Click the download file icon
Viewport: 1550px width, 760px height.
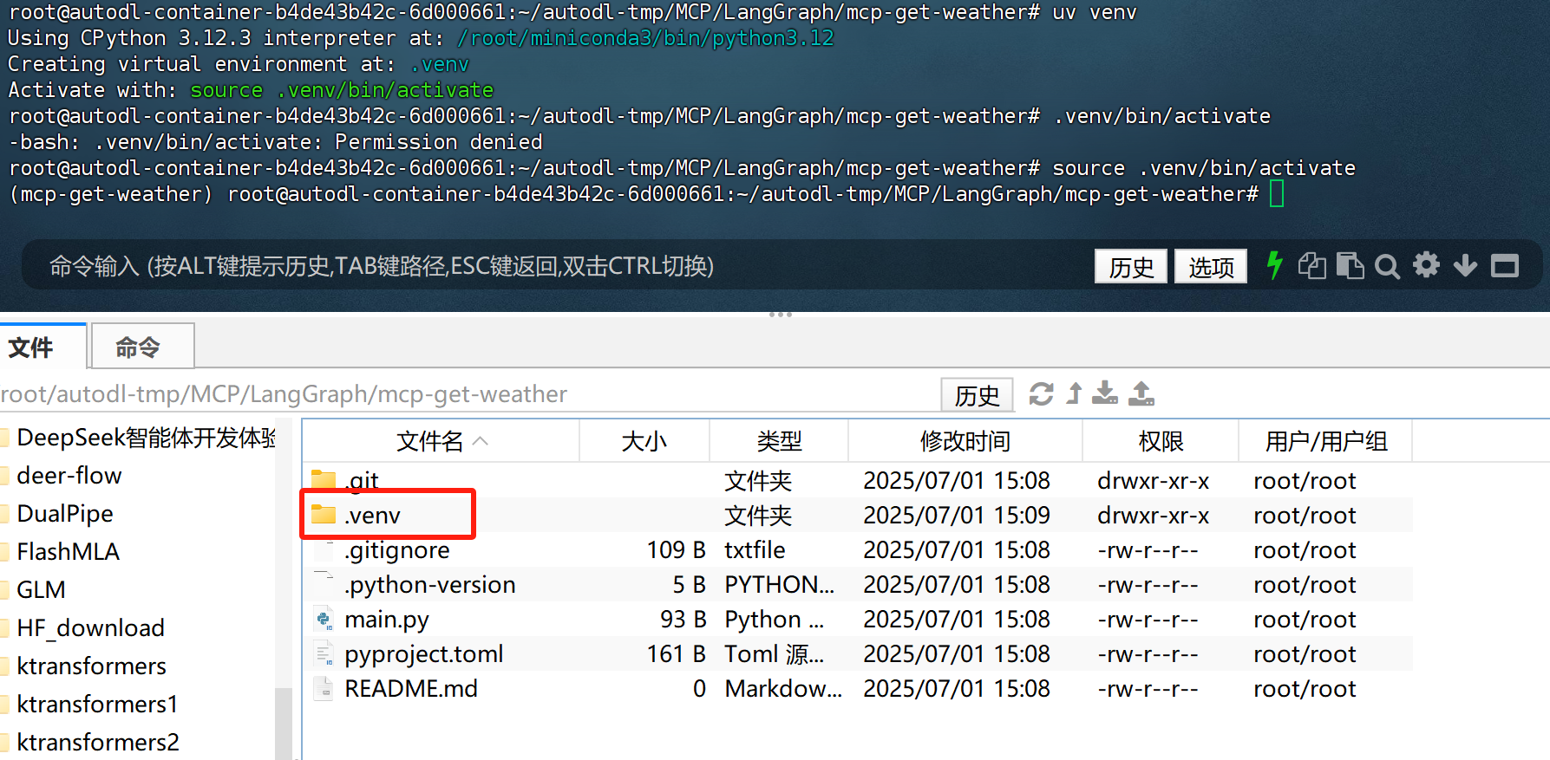(1104, 393)
